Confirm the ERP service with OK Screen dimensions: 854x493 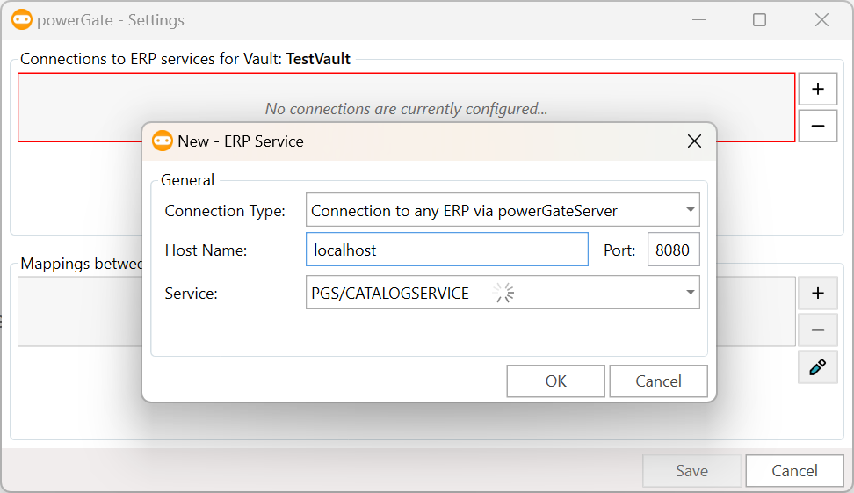[555, 381]
